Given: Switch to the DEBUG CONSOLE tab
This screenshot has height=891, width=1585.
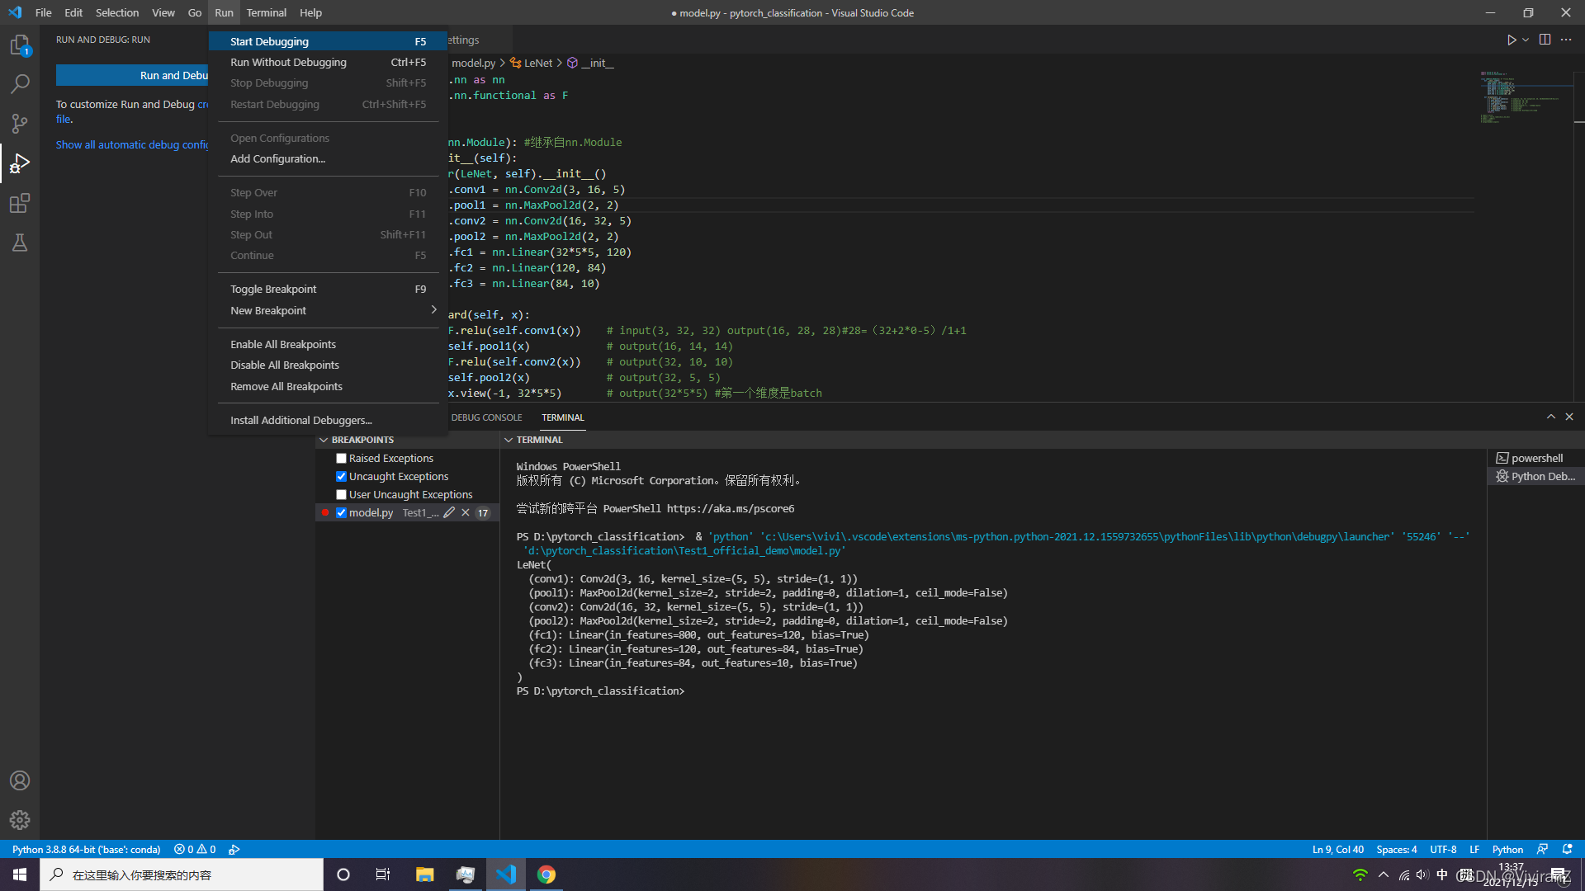Looking at the screenshot, I should (486, 417).
